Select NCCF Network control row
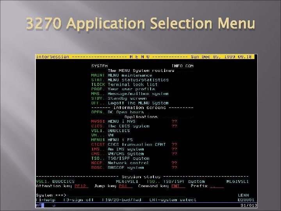This screenshot has height=211, width=281. pyautogui.click(x=134, y=163)
